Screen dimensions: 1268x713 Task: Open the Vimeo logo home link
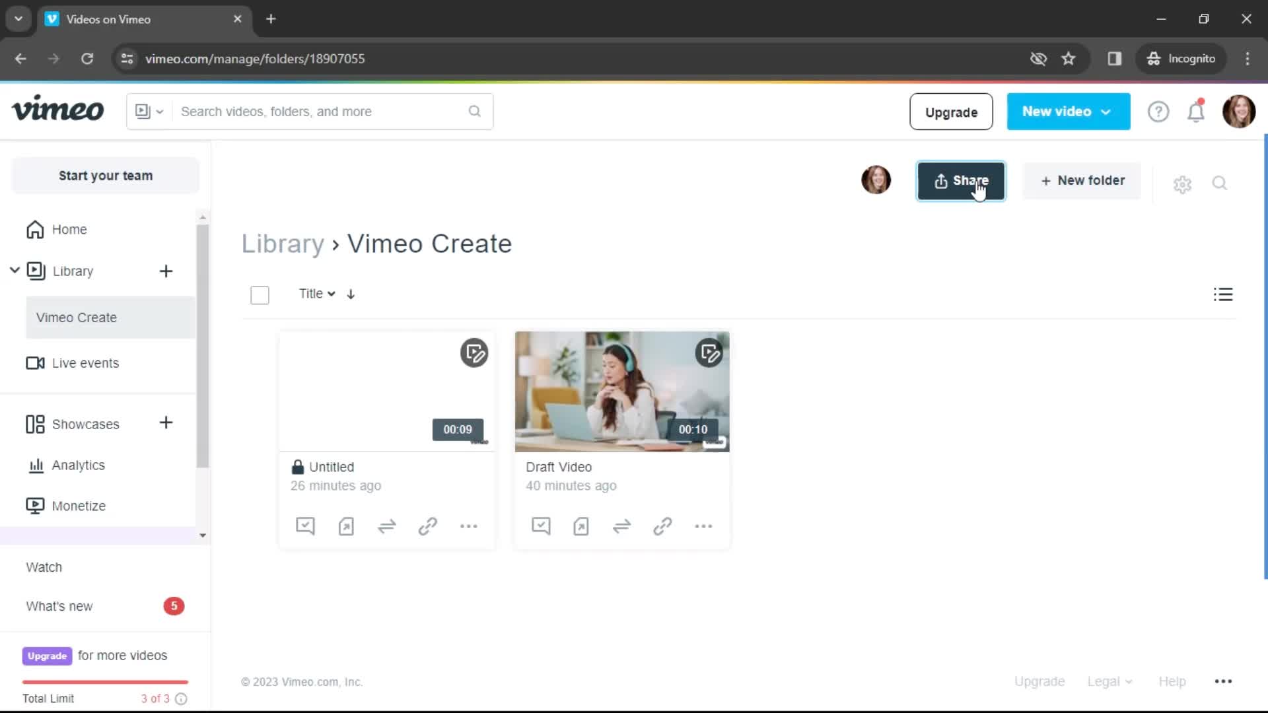[58, 110]
